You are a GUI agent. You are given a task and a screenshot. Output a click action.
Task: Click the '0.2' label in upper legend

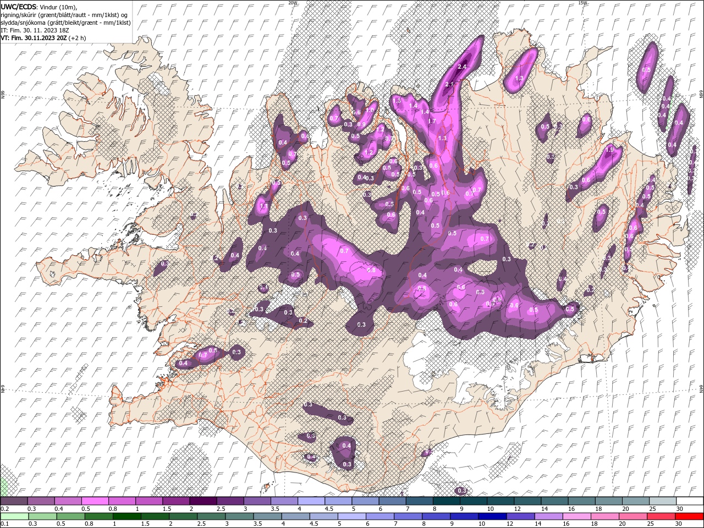[4, 509]
